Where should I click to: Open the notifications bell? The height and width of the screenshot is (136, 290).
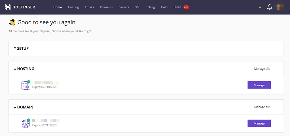(269, 7)
